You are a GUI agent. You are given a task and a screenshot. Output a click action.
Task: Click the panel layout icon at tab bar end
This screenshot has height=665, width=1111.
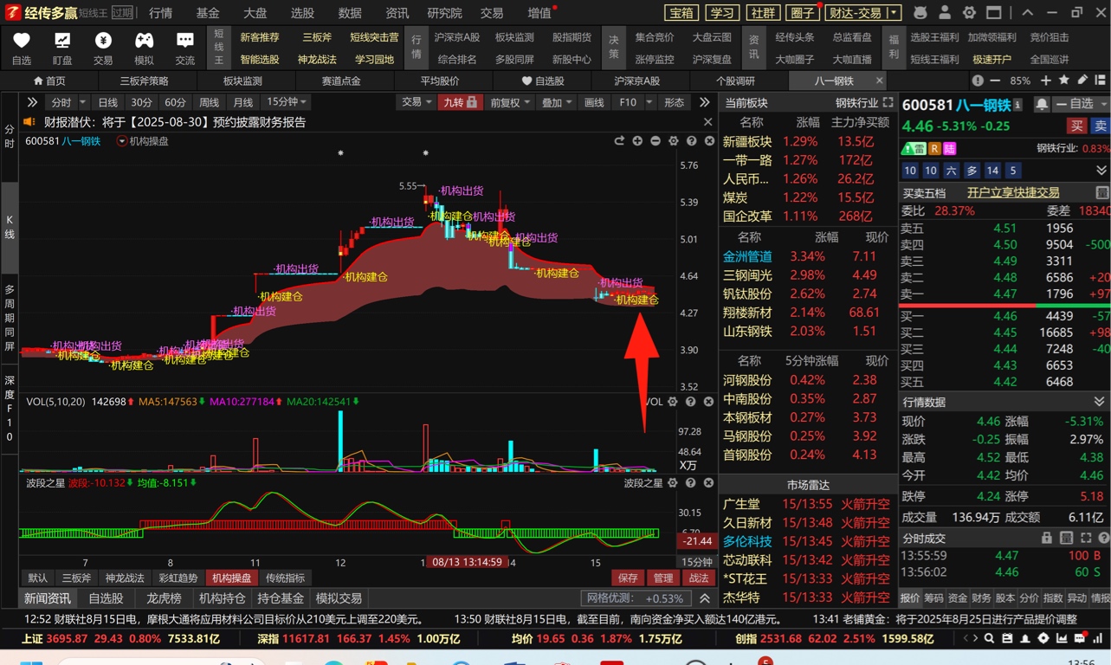tap(1101, 81)
